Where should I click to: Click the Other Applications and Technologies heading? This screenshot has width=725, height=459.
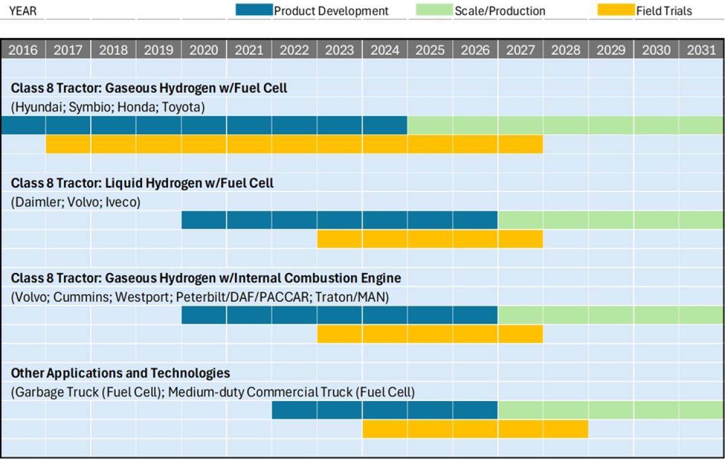click(x=120, y=373)
